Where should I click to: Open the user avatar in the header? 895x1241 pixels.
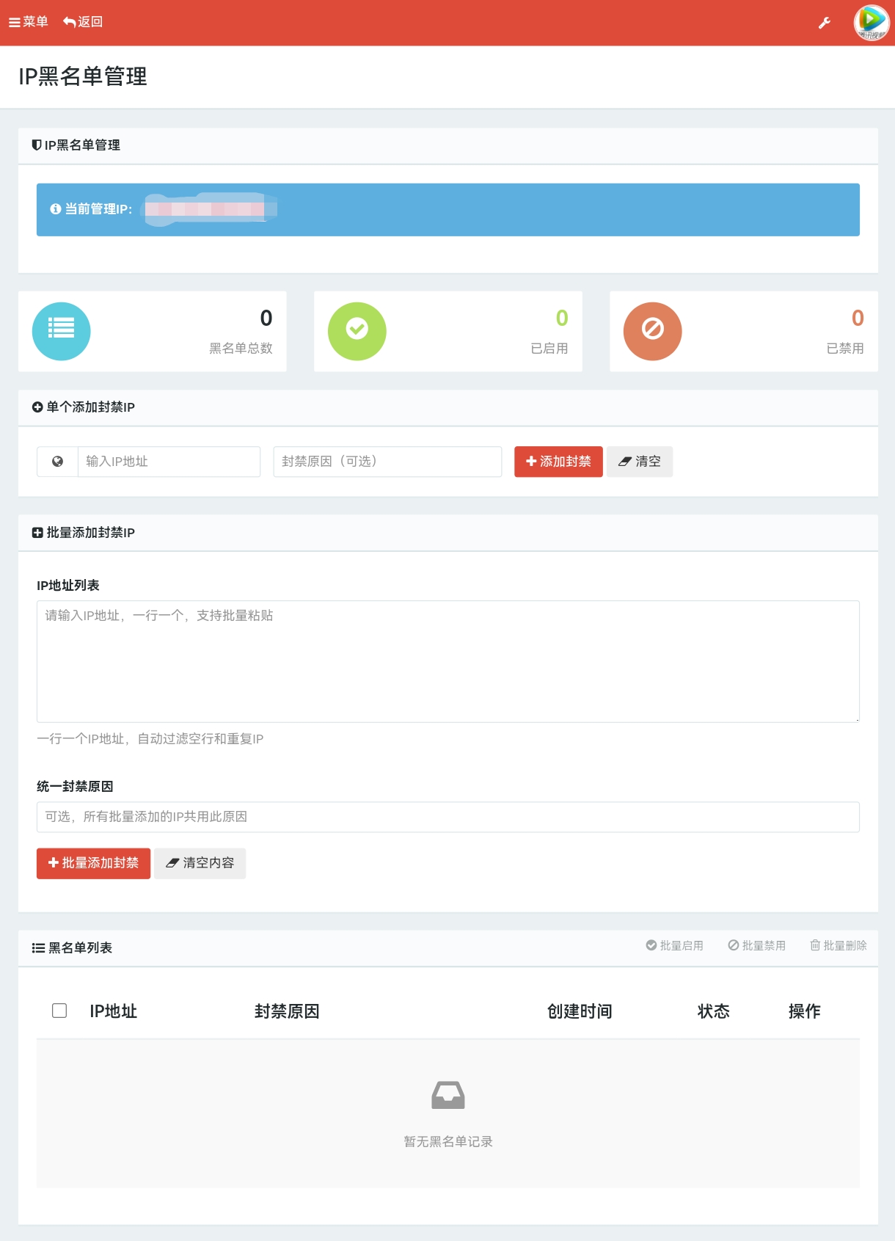click(872, 23)
